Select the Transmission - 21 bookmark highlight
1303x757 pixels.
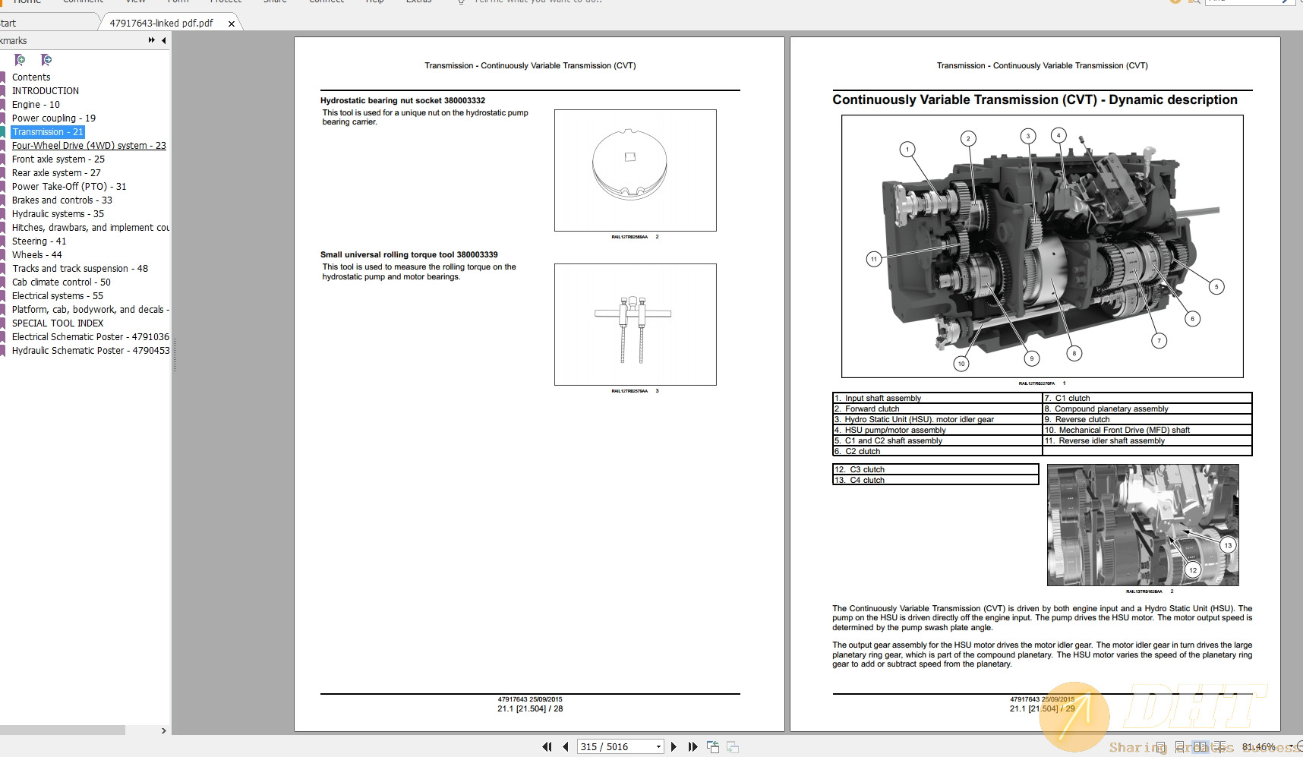pos(48,131)
